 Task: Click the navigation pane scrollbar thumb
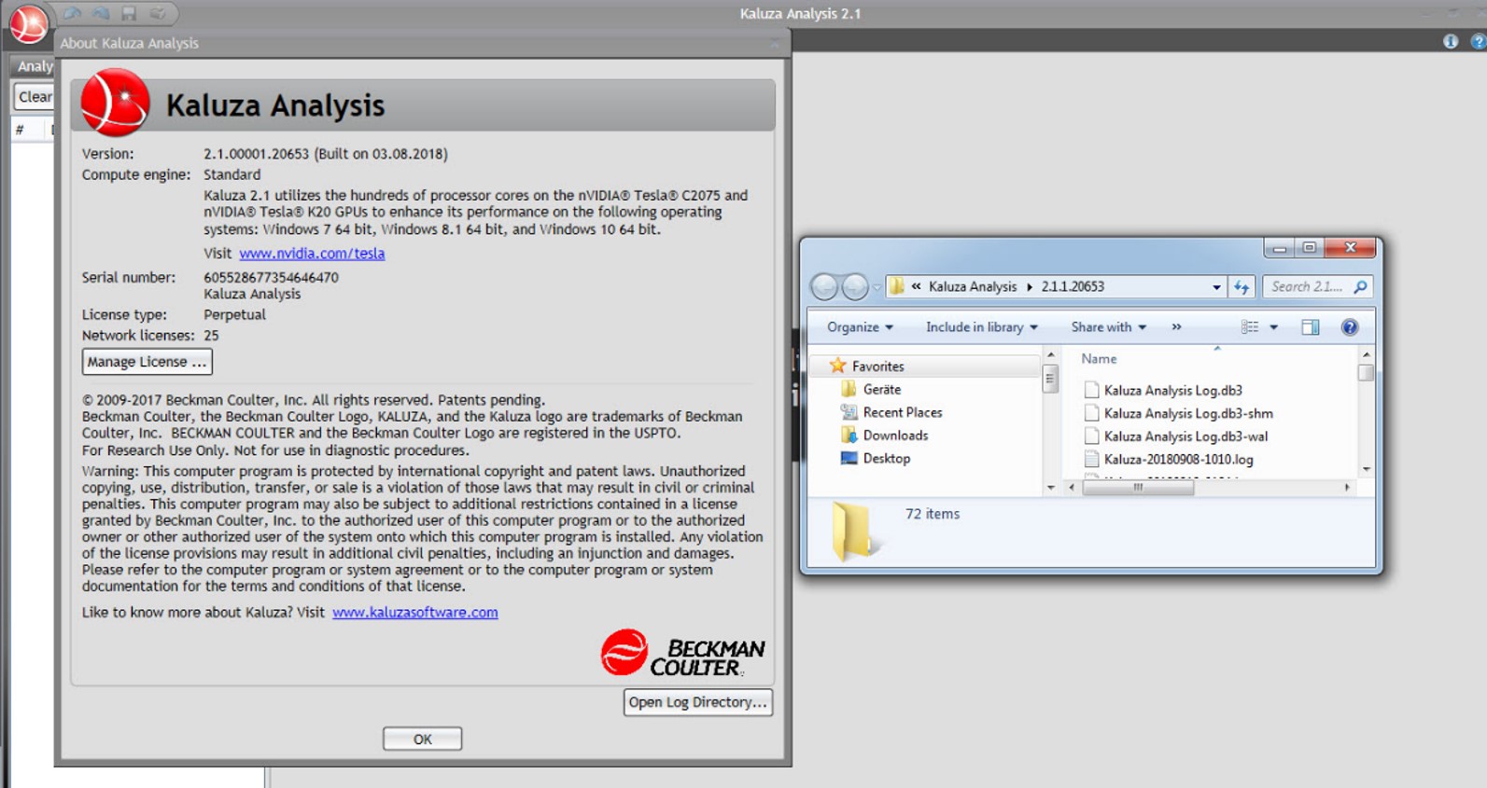1050,379
